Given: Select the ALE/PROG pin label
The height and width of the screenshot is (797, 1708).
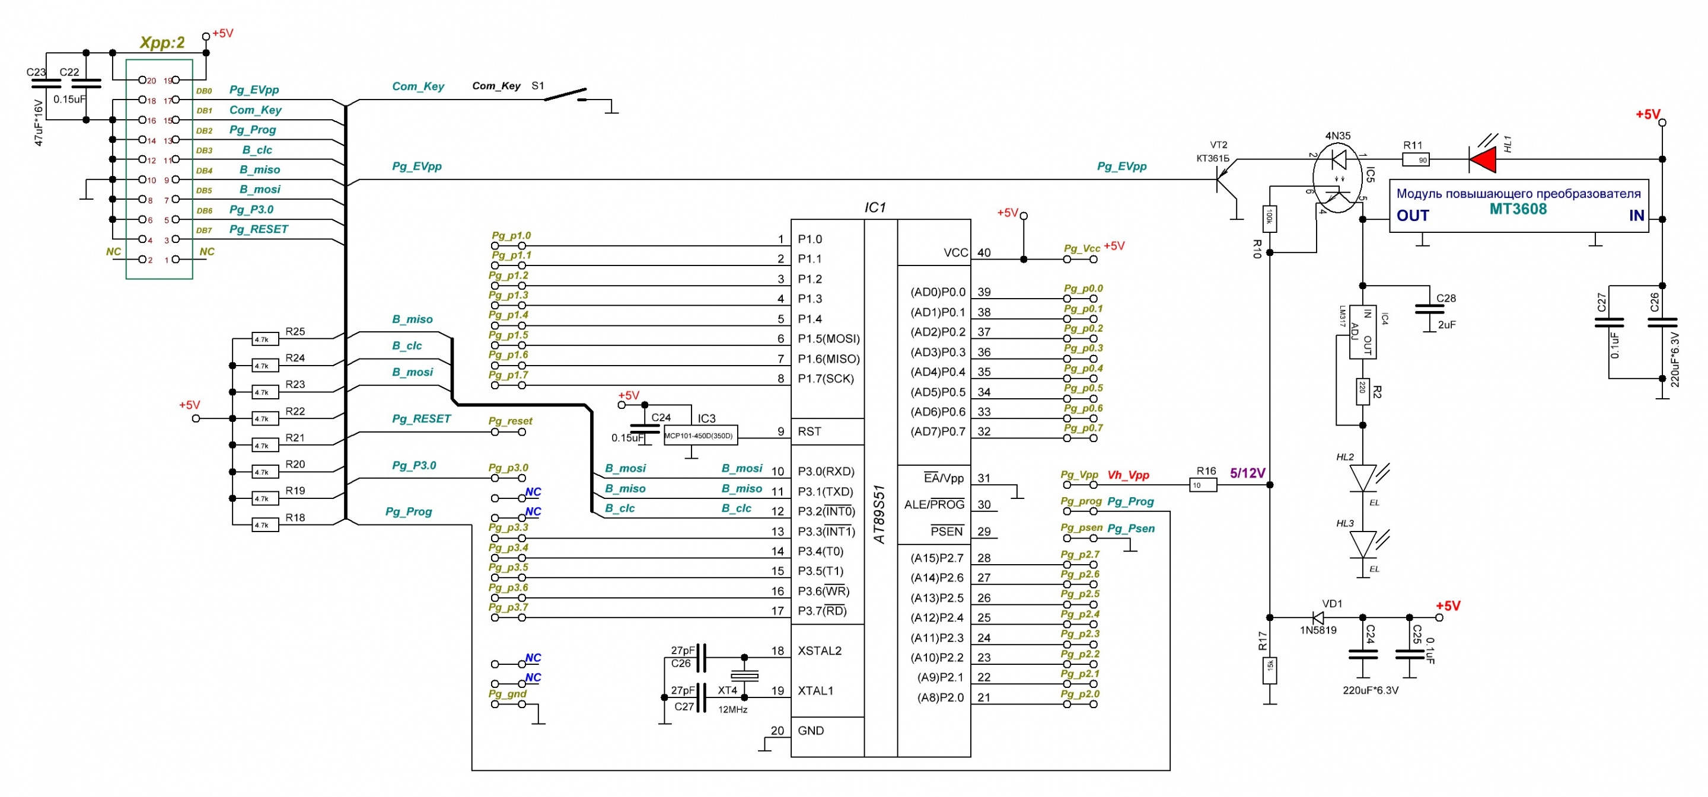Looking at the screenshot, I should tap(934, 504).
